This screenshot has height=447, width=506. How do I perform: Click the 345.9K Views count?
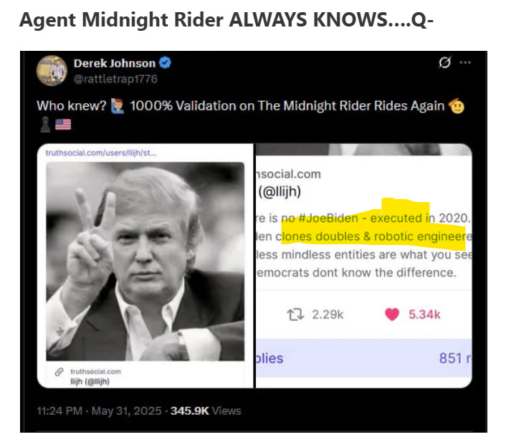pos(206,411)
